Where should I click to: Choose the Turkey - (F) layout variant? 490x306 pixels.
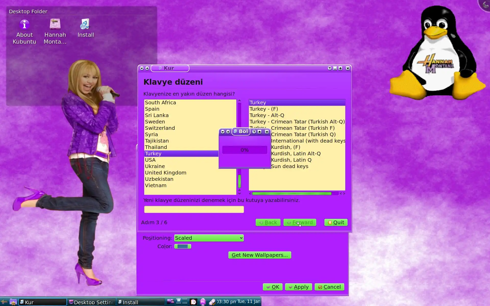[x=264, y=109]
